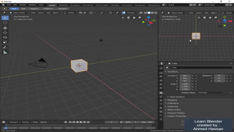Viewport: 234px width, 132px height.
Task: Toggle X-ray display mode
Action: [x=141, y=13]
